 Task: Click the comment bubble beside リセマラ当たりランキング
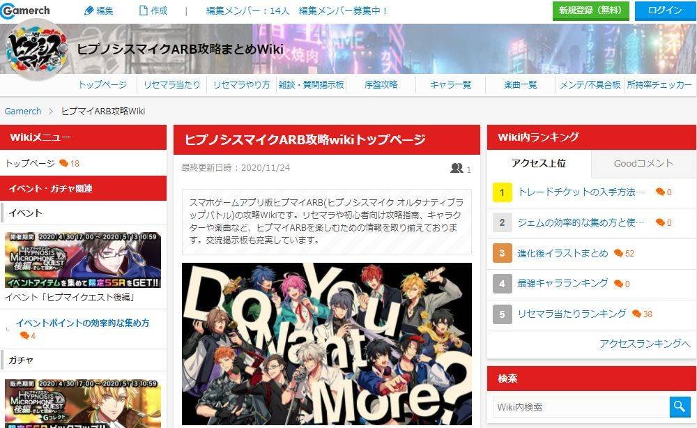pyautogui.click(x=636, y=314)
